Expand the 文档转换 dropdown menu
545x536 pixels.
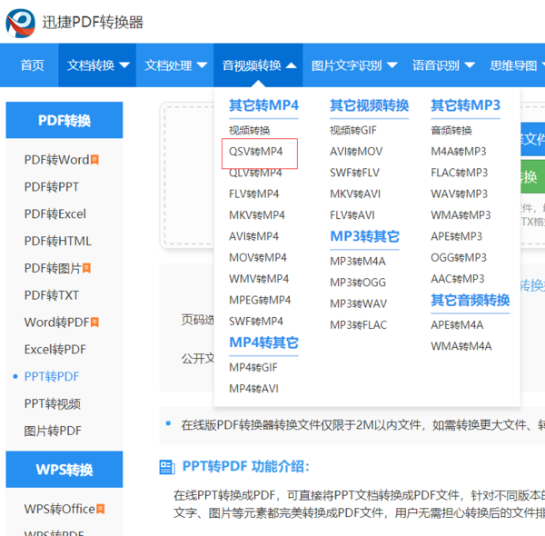tap(98, 65)
